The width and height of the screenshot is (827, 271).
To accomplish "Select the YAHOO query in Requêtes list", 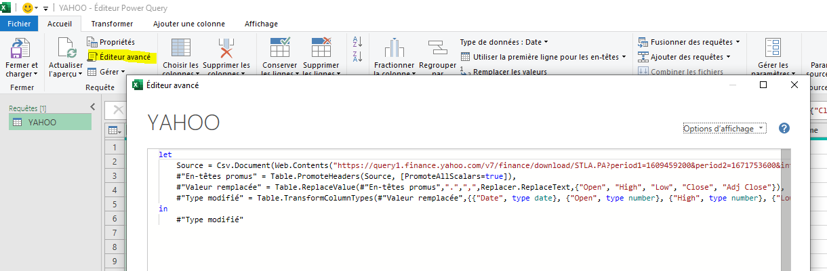I will point(50,122).
